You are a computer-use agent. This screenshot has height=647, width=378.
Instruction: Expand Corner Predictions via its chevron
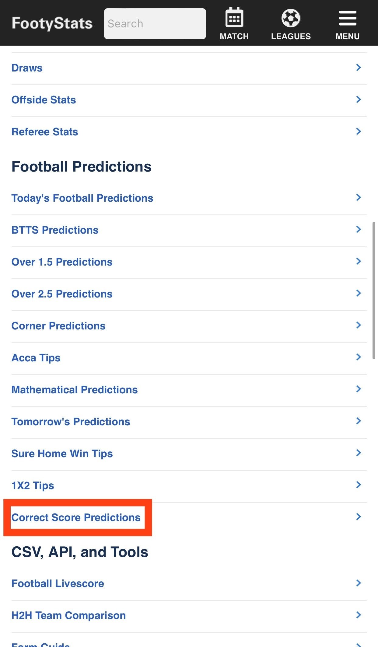(359, 325)
